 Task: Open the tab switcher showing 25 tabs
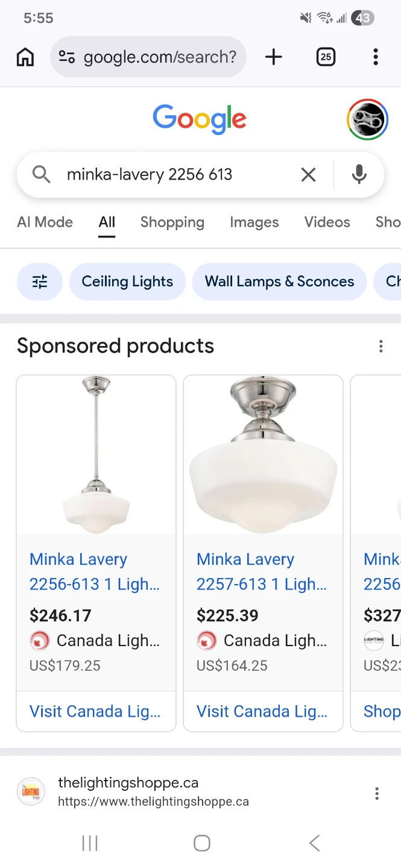coord(326,57)
